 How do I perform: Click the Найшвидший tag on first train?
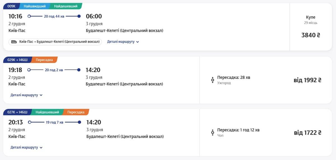34,6
